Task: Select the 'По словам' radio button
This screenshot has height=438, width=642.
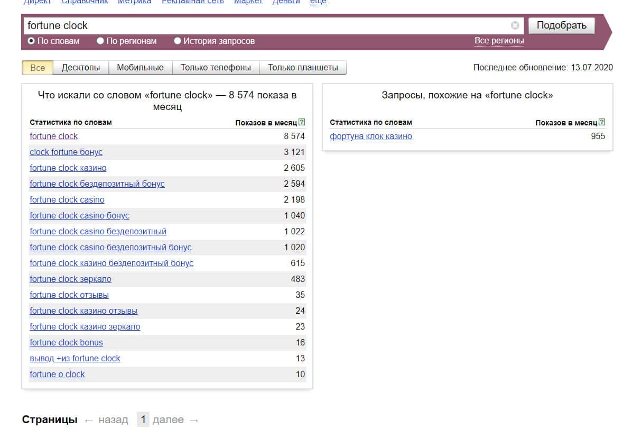Action: [x=31, y=41]
